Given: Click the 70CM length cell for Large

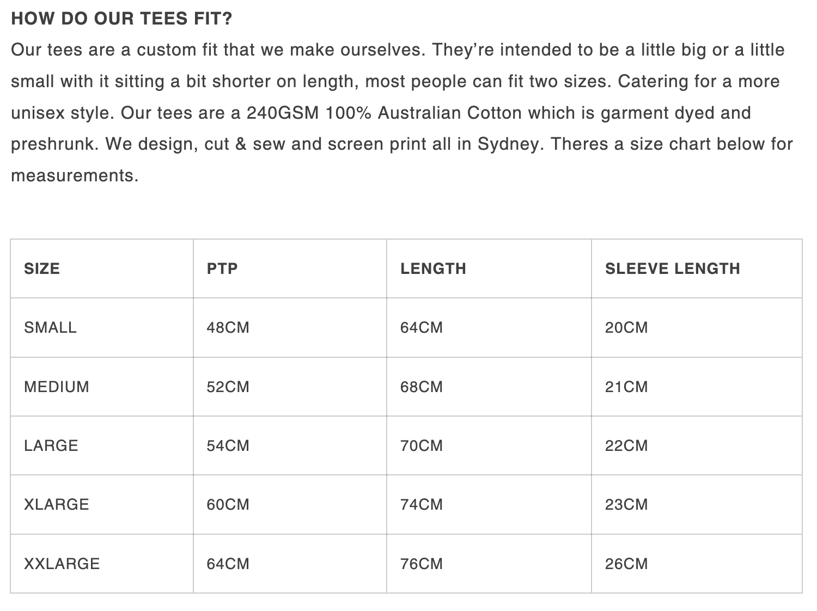Looking at the screenshot, I should 422,445.
